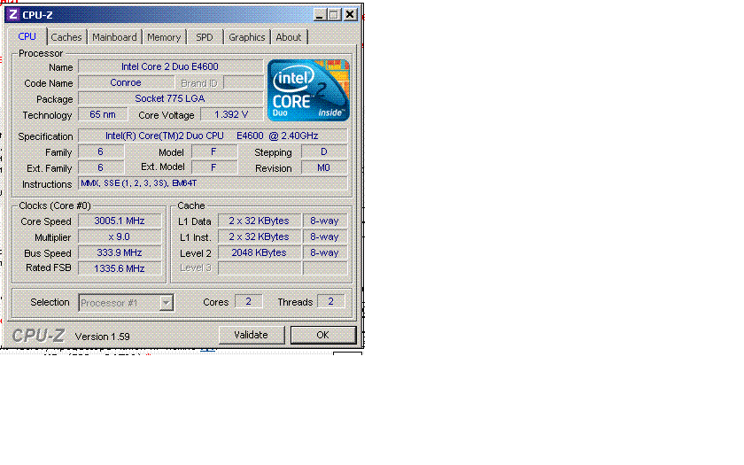Click the L1 Data 8-way field
The height and width of the screenshot is (465, 744).
point(325,221)
